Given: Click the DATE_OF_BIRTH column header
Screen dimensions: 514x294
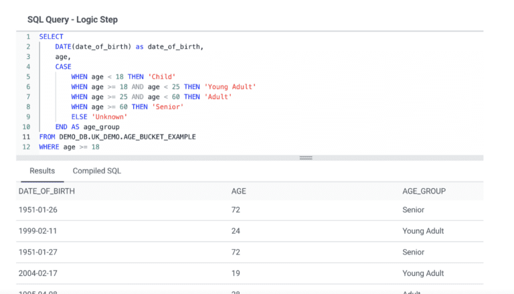Looking at the screenshot, I should coord(47,191).
